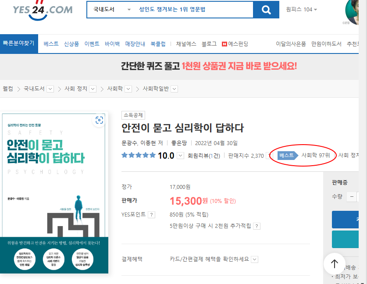Image resolution: width=367 pixels, height=284 pixels.
Task: Open the 채널예스 link
Action: [x=186, y=44]
